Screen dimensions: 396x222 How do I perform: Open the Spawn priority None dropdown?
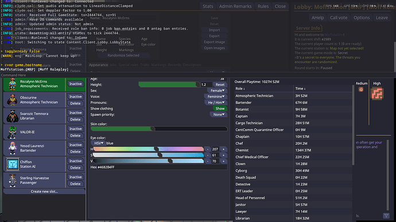point(219,115)
